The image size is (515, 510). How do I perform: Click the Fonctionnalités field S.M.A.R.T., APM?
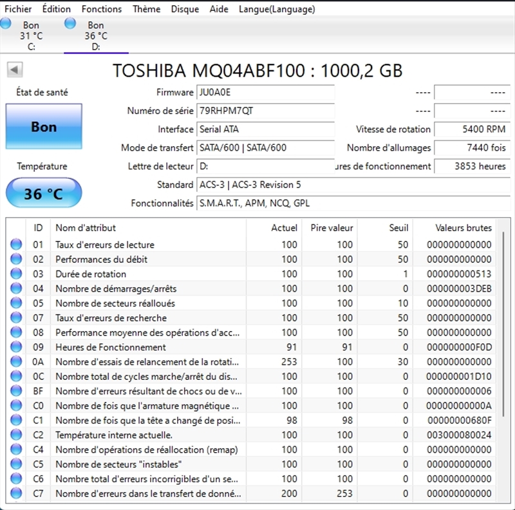tap(353, 203)
